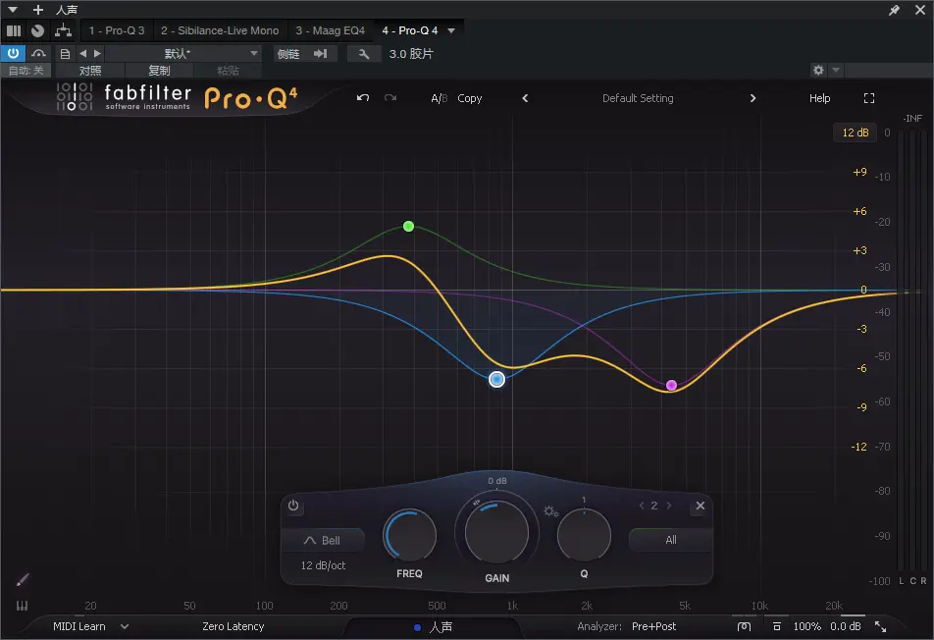Open the Zero Latency processing mode menu
This screenshot has width=934, height=640.
(x=233, y=626)
